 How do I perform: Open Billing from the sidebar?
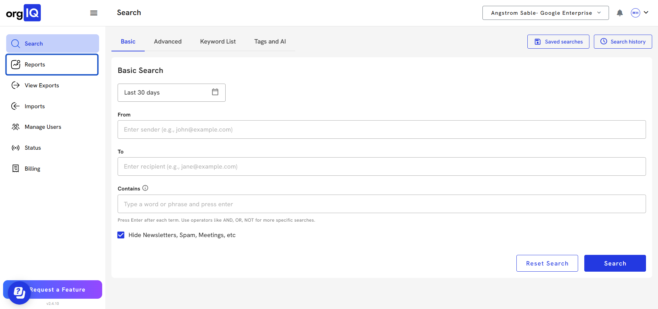pyautogui.click(x=32, y=169)
